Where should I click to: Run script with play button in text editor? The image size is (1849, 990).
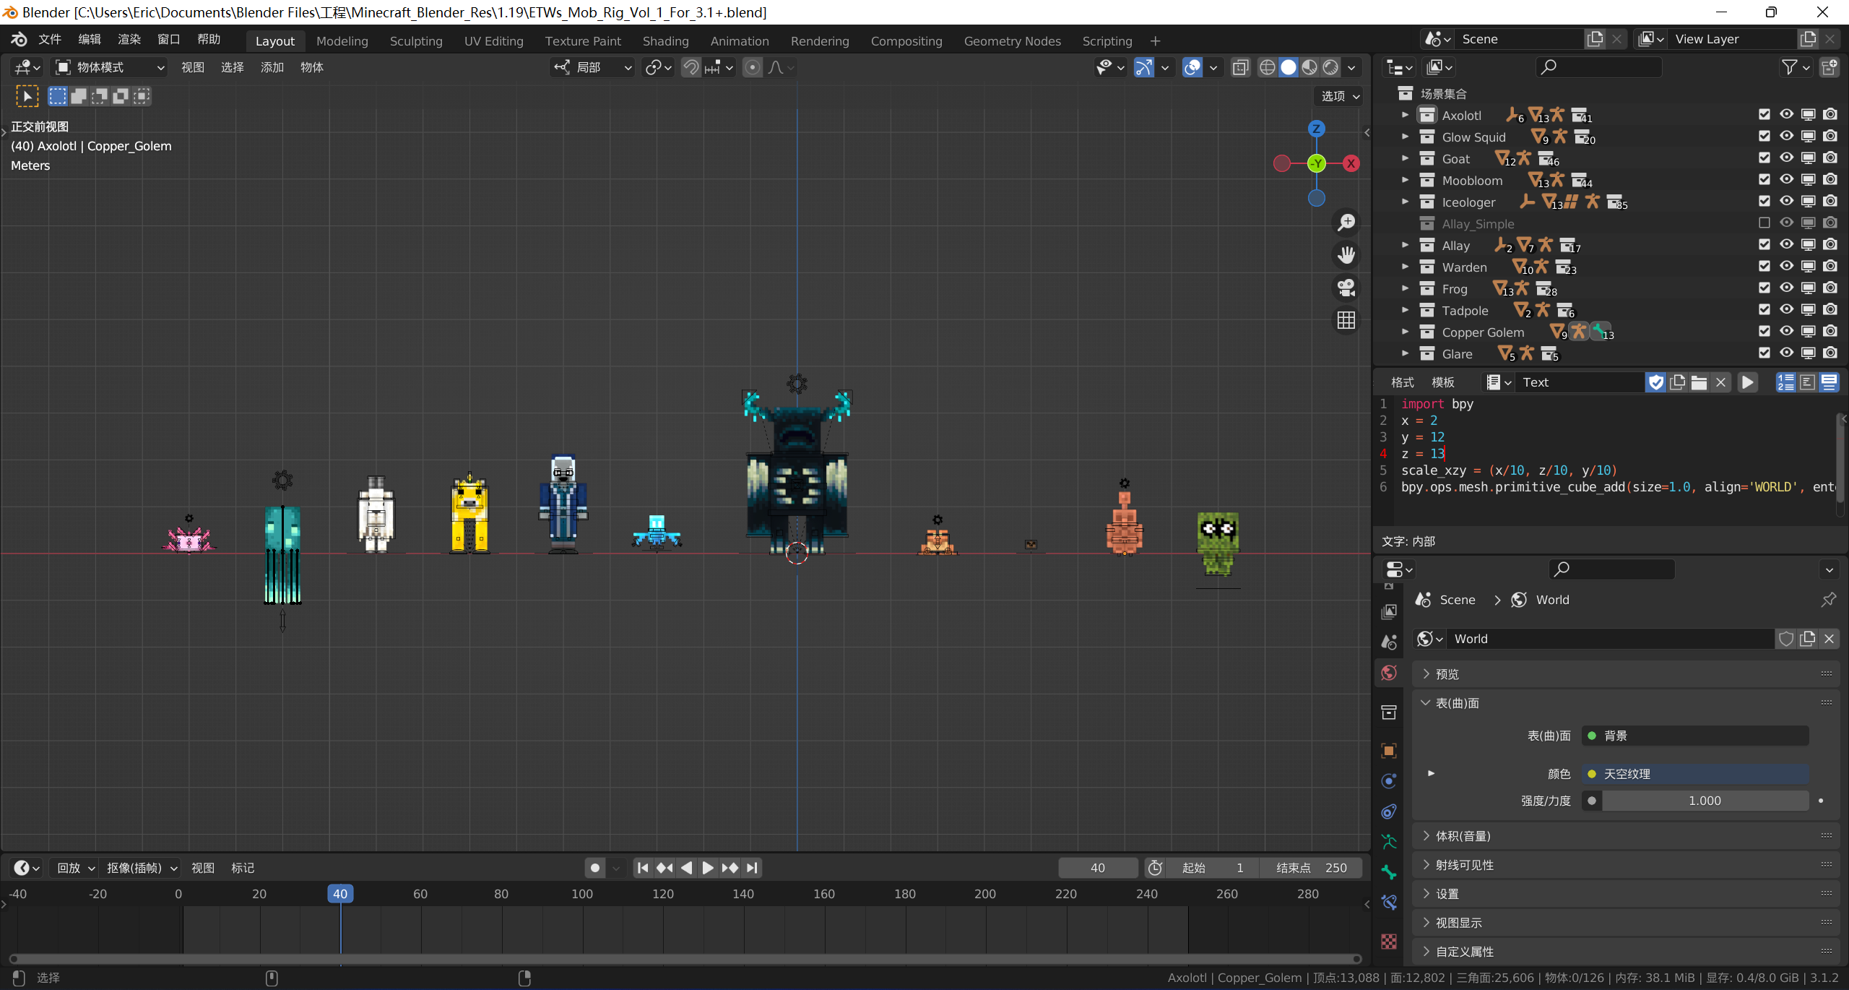(1747, 382)
